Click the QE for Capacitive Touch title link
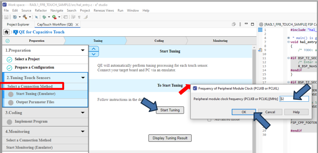 pyautogui.click(x=42, y=32)
